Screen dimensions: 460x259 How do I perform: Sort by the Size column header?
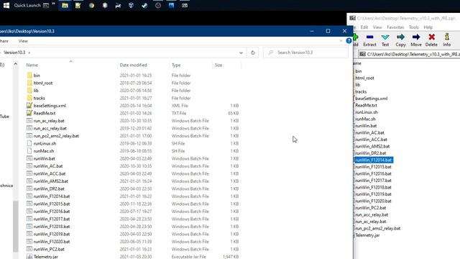coord(218,65)
